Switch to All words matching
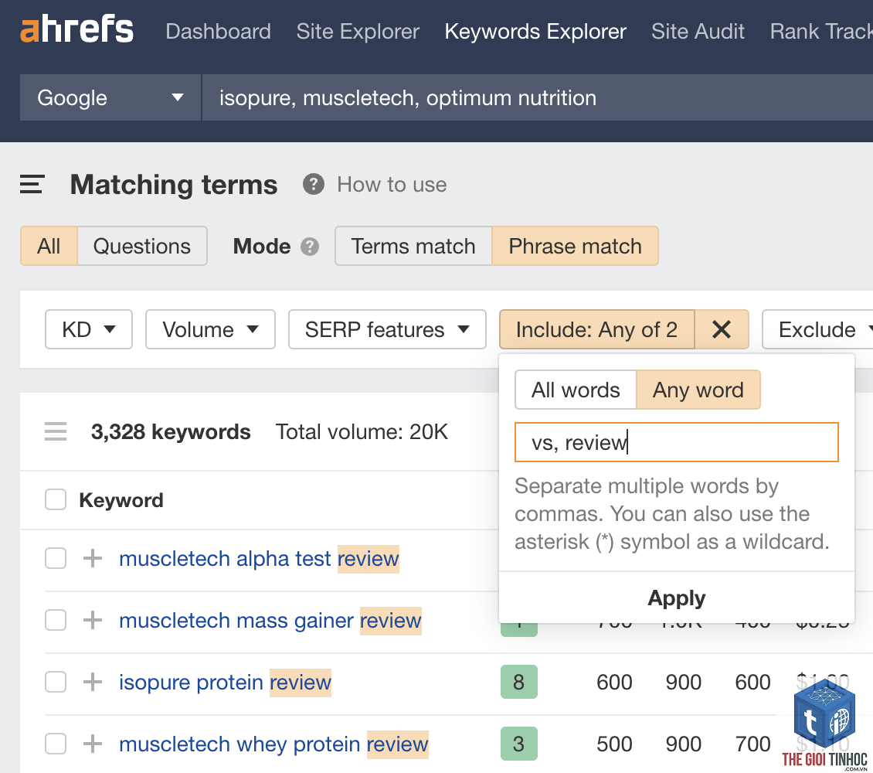The height and width of the screenshot is (773, 873). click(576, 390)
